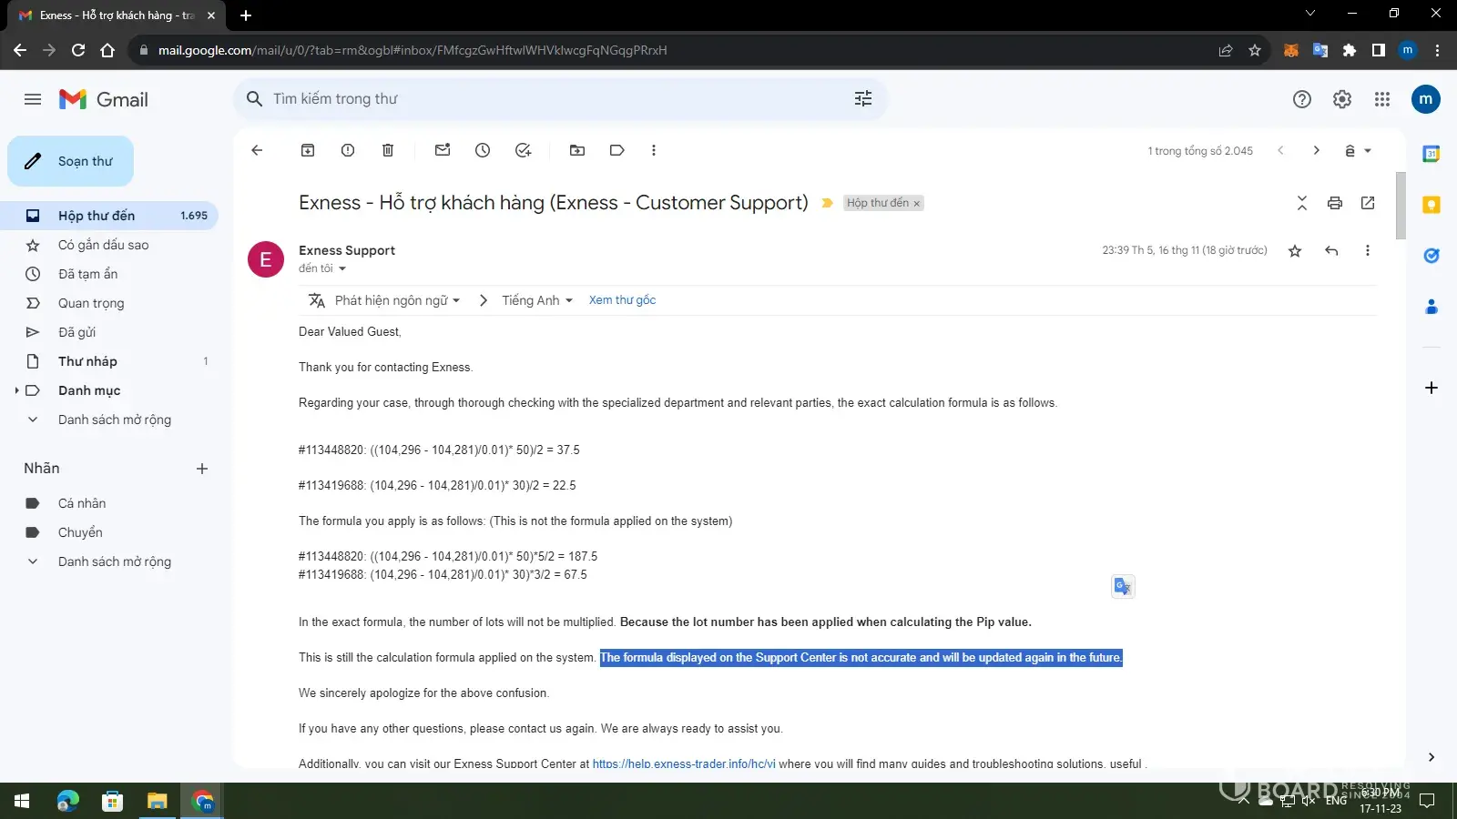Open the Gmail main menu hamburger icon
Screen dimensions: 1457x819
click(33, 99)
